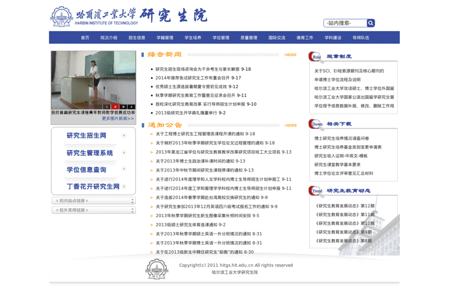This screenshot has height=286, width=453.
Task: Click arrow icon beside 研究生管理系统
Action: pyautogui.click(x=124, y=153)
